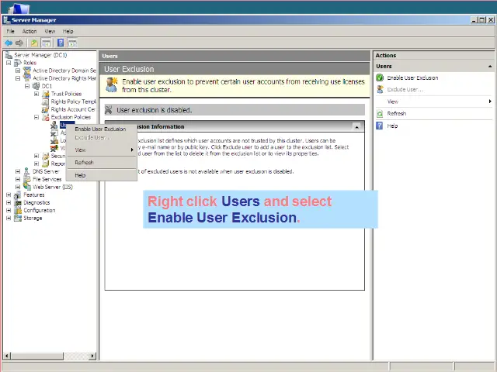
Task: Select the Exclusion Policies tree item
Action: [x=71, y=117]
